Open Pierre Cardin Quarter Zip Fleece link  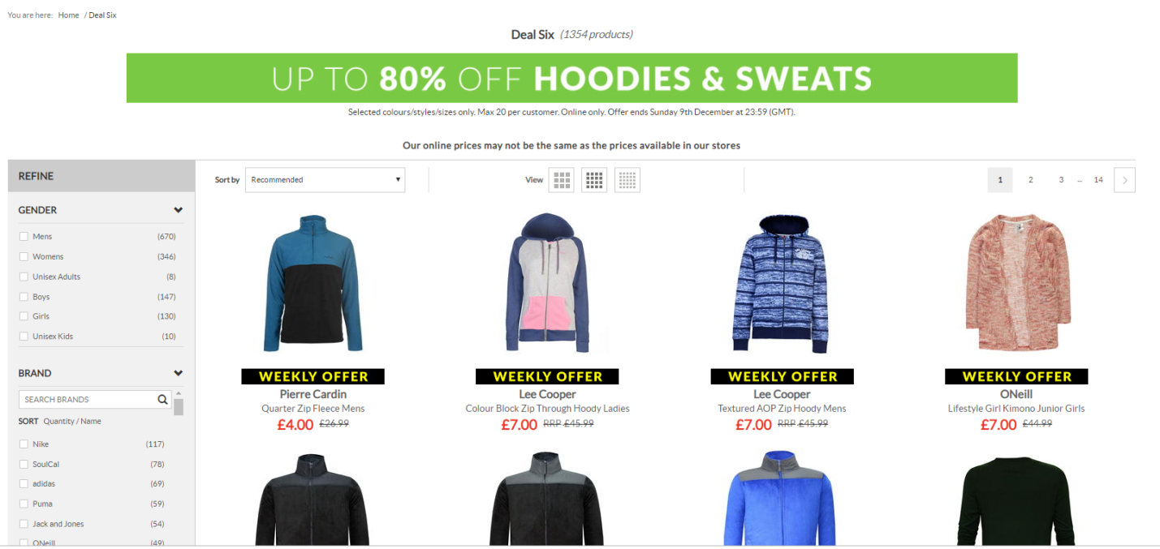click(313, 401)
